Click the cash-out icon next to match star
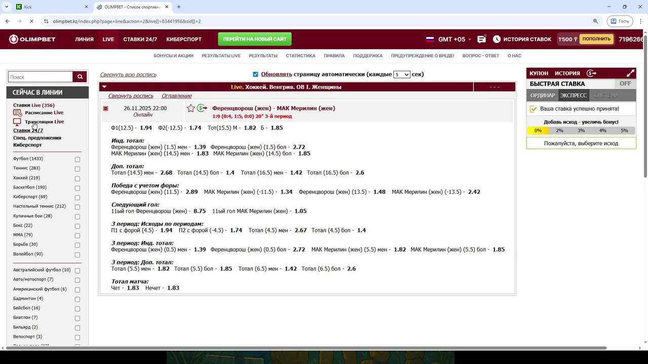 point(202,108)
